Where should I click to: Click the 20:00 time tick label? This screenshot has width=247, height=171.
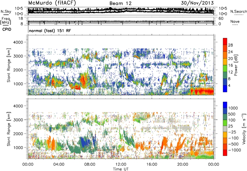pos(183,165)
